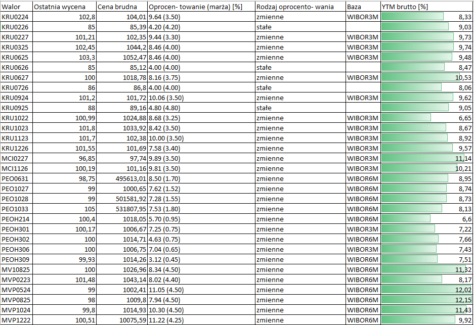This screenshot has width=474, height=325.
Task: Select the 4.80 (4.80) interest cell
Action: tap(201, 108)
